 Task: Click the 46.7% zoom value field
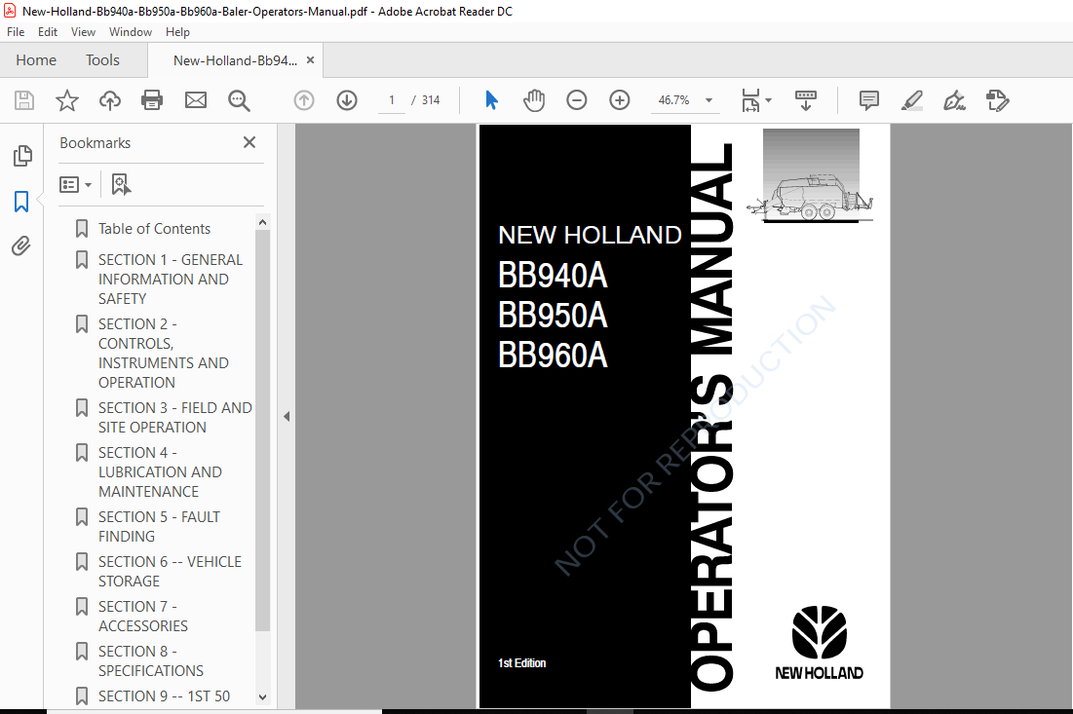(674, 100)
